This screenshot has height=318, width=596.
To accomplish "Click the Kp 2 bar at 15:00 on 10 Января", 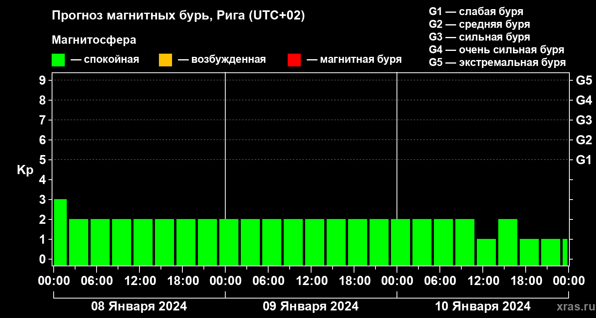I will pos(508,242).
